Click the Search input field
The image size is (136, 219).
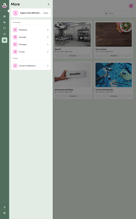point(118,13)
